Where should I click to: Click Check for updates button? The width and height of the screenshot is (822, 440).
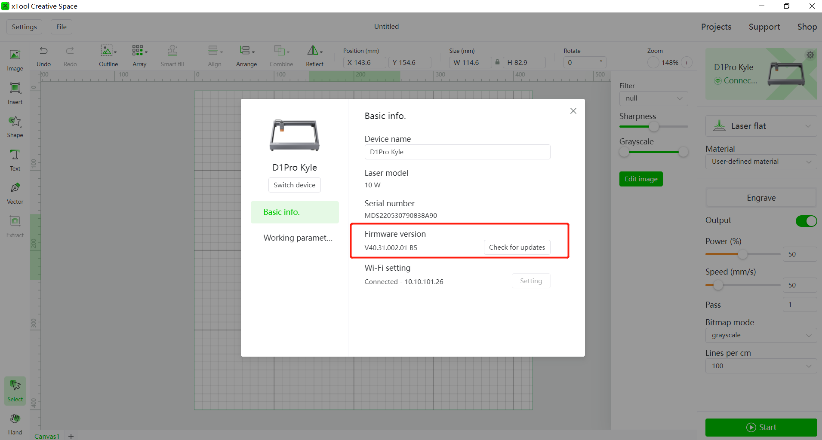point(517,247)
